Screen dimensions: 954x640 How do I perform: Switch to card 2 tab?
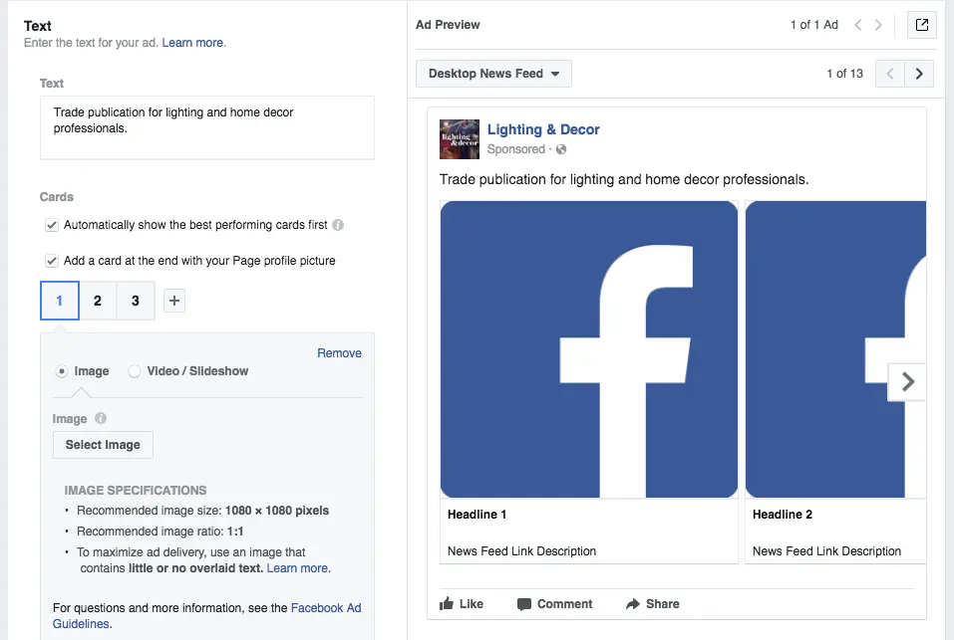pos(98,301)
